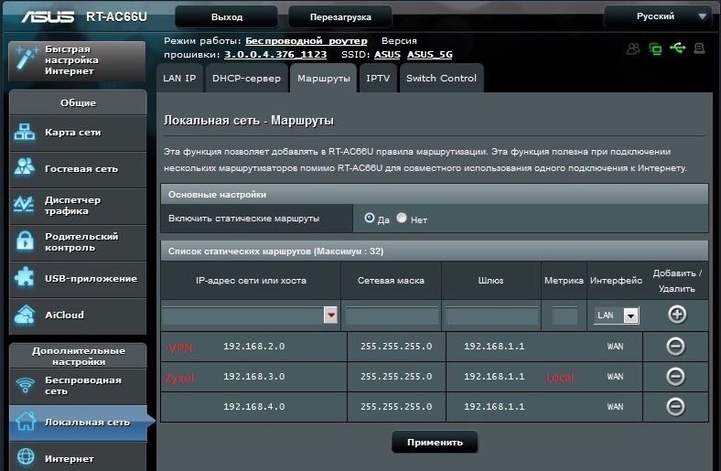Open Карта сети menu item
721x471 pixels.
click(78, 133)
